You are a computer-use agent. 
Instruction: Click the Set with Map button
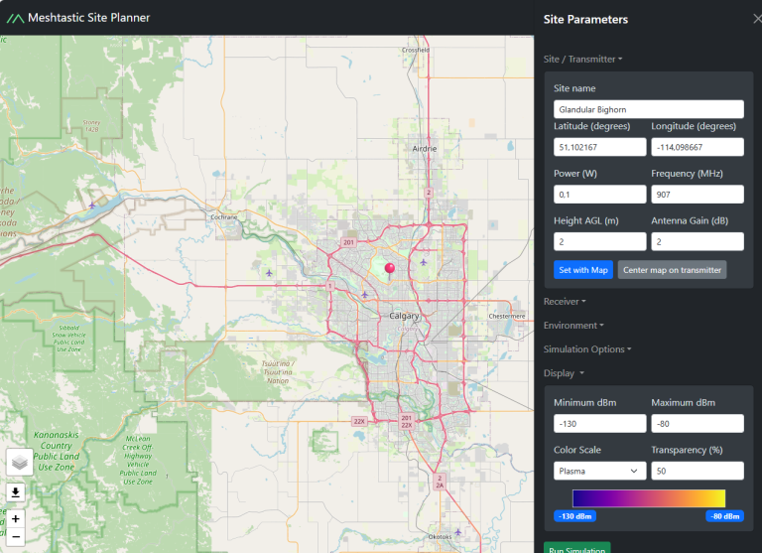583,270
